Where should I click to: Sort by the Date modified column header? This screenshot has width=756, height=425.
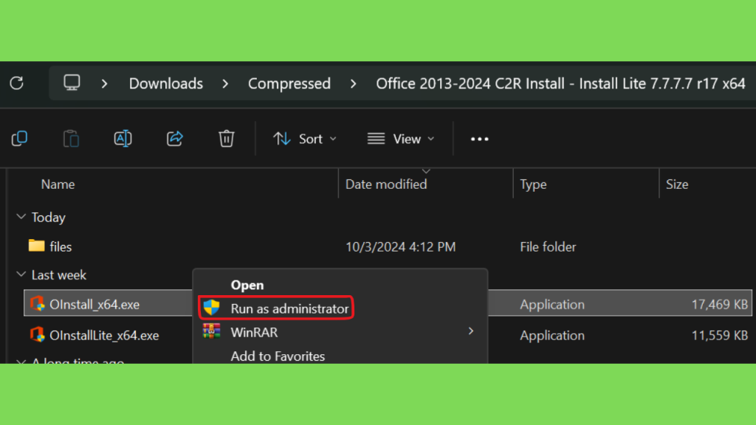(386, 184)
